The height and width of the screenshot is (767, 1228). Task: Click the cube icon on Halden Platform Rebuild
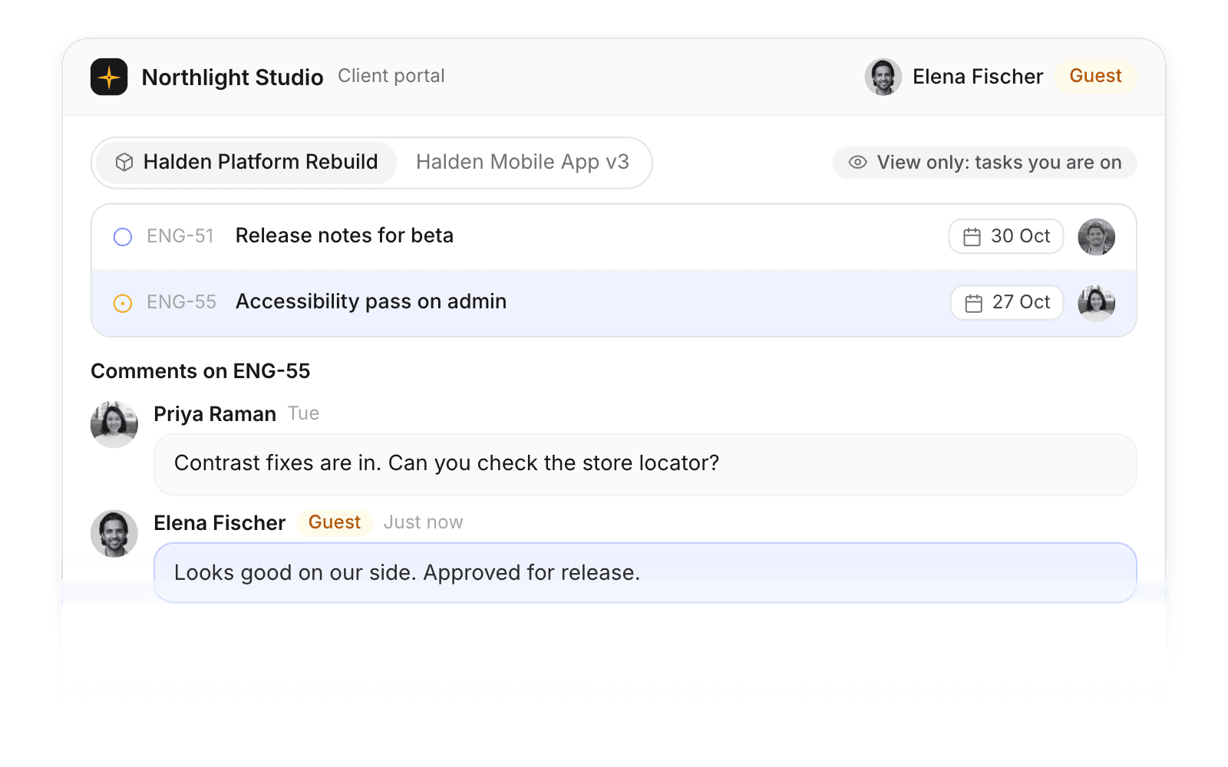[x=124, y=163]
